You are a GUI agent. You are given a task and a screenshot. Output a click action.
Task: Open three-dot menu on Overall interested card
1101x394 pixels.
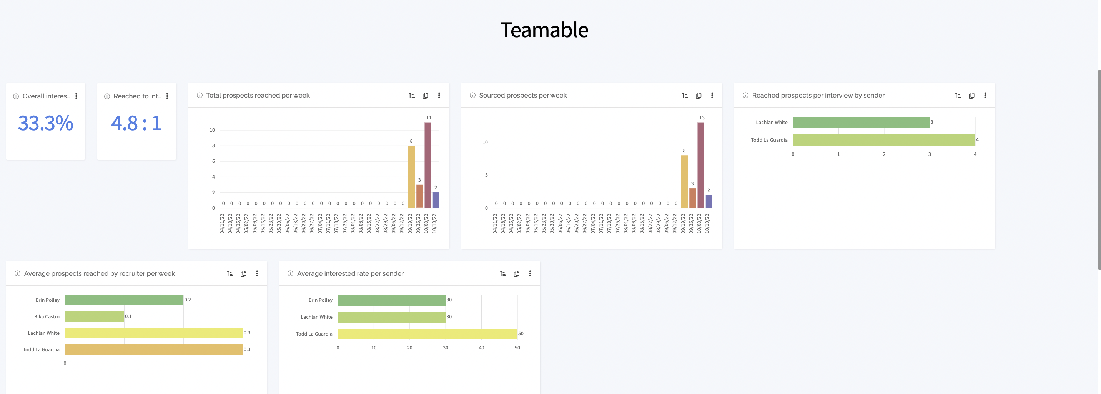(x=76, y=96)
